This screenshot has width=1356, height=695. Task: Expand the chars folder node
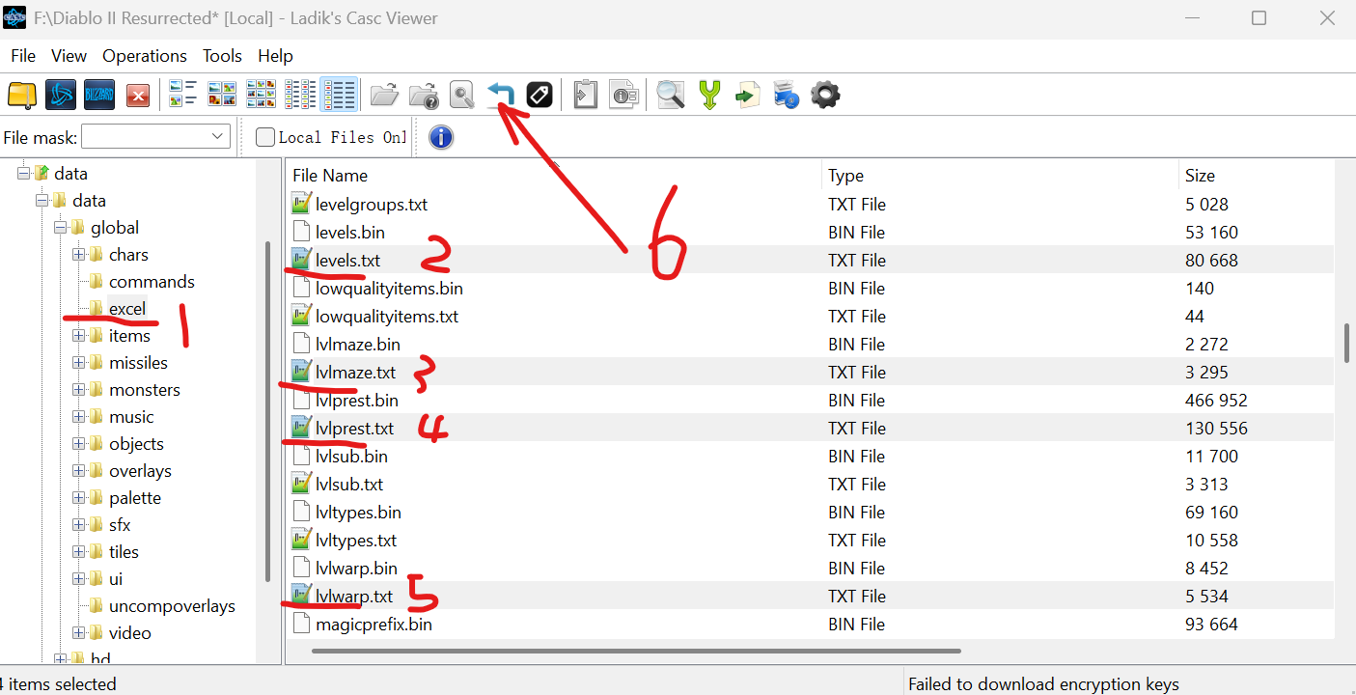pos(78,255)
